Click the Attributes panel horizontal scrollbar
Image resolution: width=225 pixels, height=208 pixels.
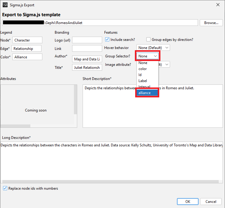pos(15,126)
